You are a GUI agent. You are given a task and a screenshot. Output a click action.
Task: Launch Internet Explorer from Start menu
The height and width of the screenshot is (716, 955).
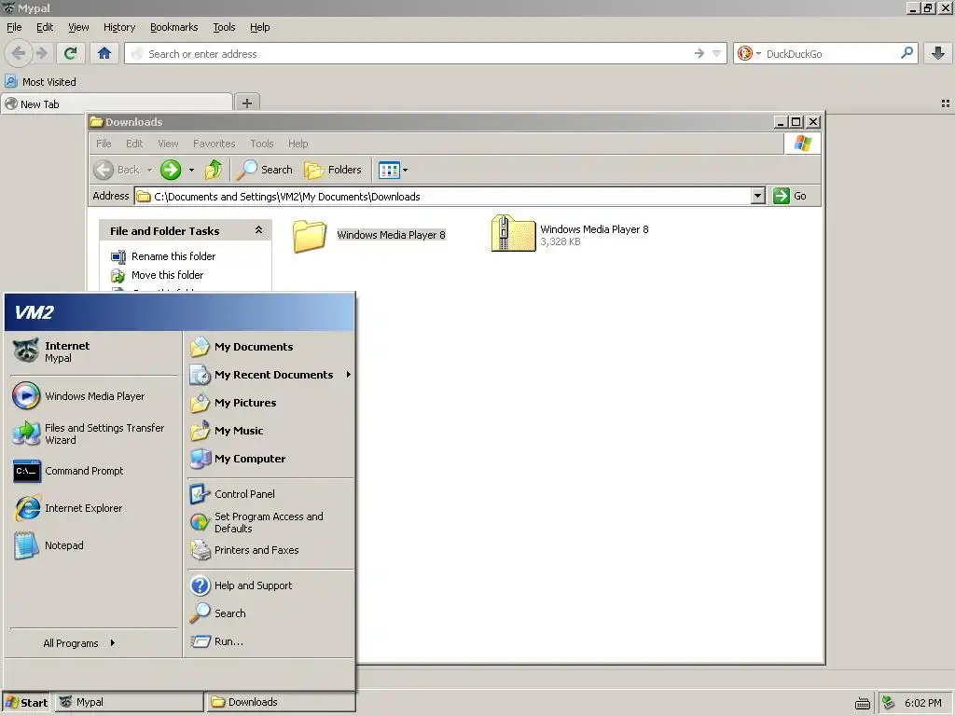[x=94, y=508]
